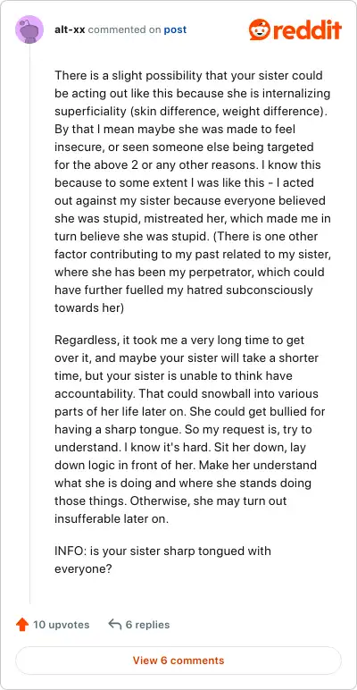This screenshot has height=690, width=357.
Task: Click the "10 upvotes" count
Action: click(61, 625)
